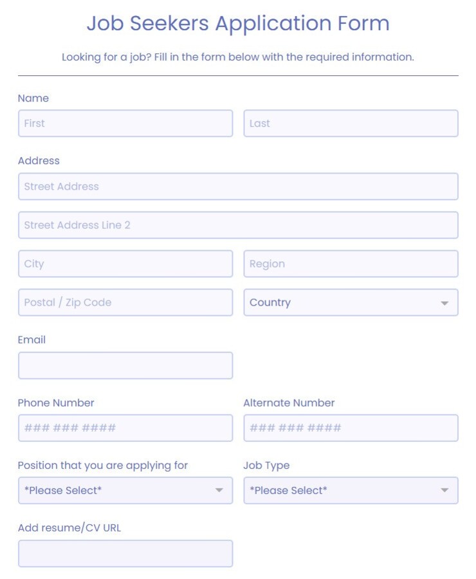Expand the Position applying for dropdown
This screenshot has width=476, height=579.
tap(125, 490)
